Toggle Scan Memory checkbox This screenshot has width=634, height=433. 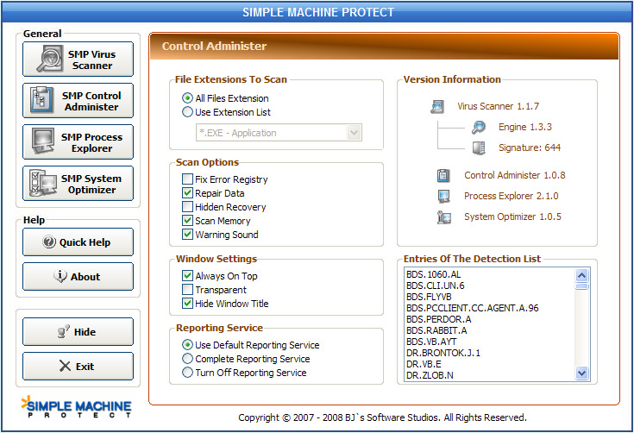tap(187, 220)
